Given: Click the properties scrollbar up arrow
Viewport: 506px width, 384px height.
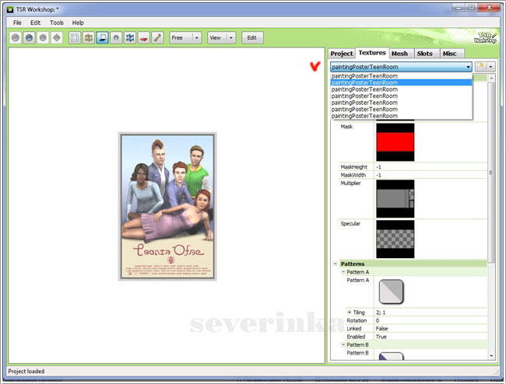Looking at the screenshot, I should click(491, 78).
